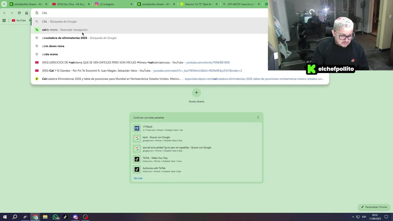Open Discord from the taskbar

coord(76,217)
